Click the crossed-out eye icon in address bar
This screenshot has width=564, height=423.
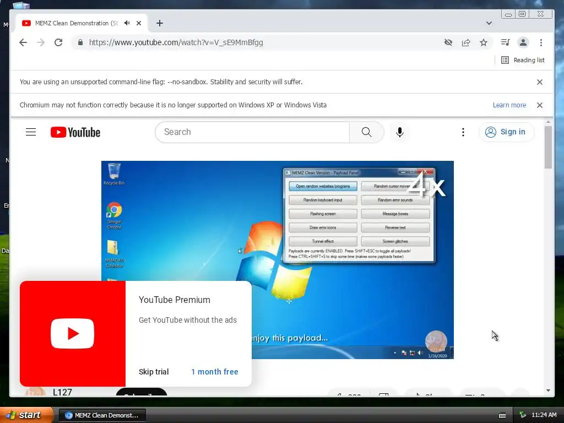tap(448, 42)
